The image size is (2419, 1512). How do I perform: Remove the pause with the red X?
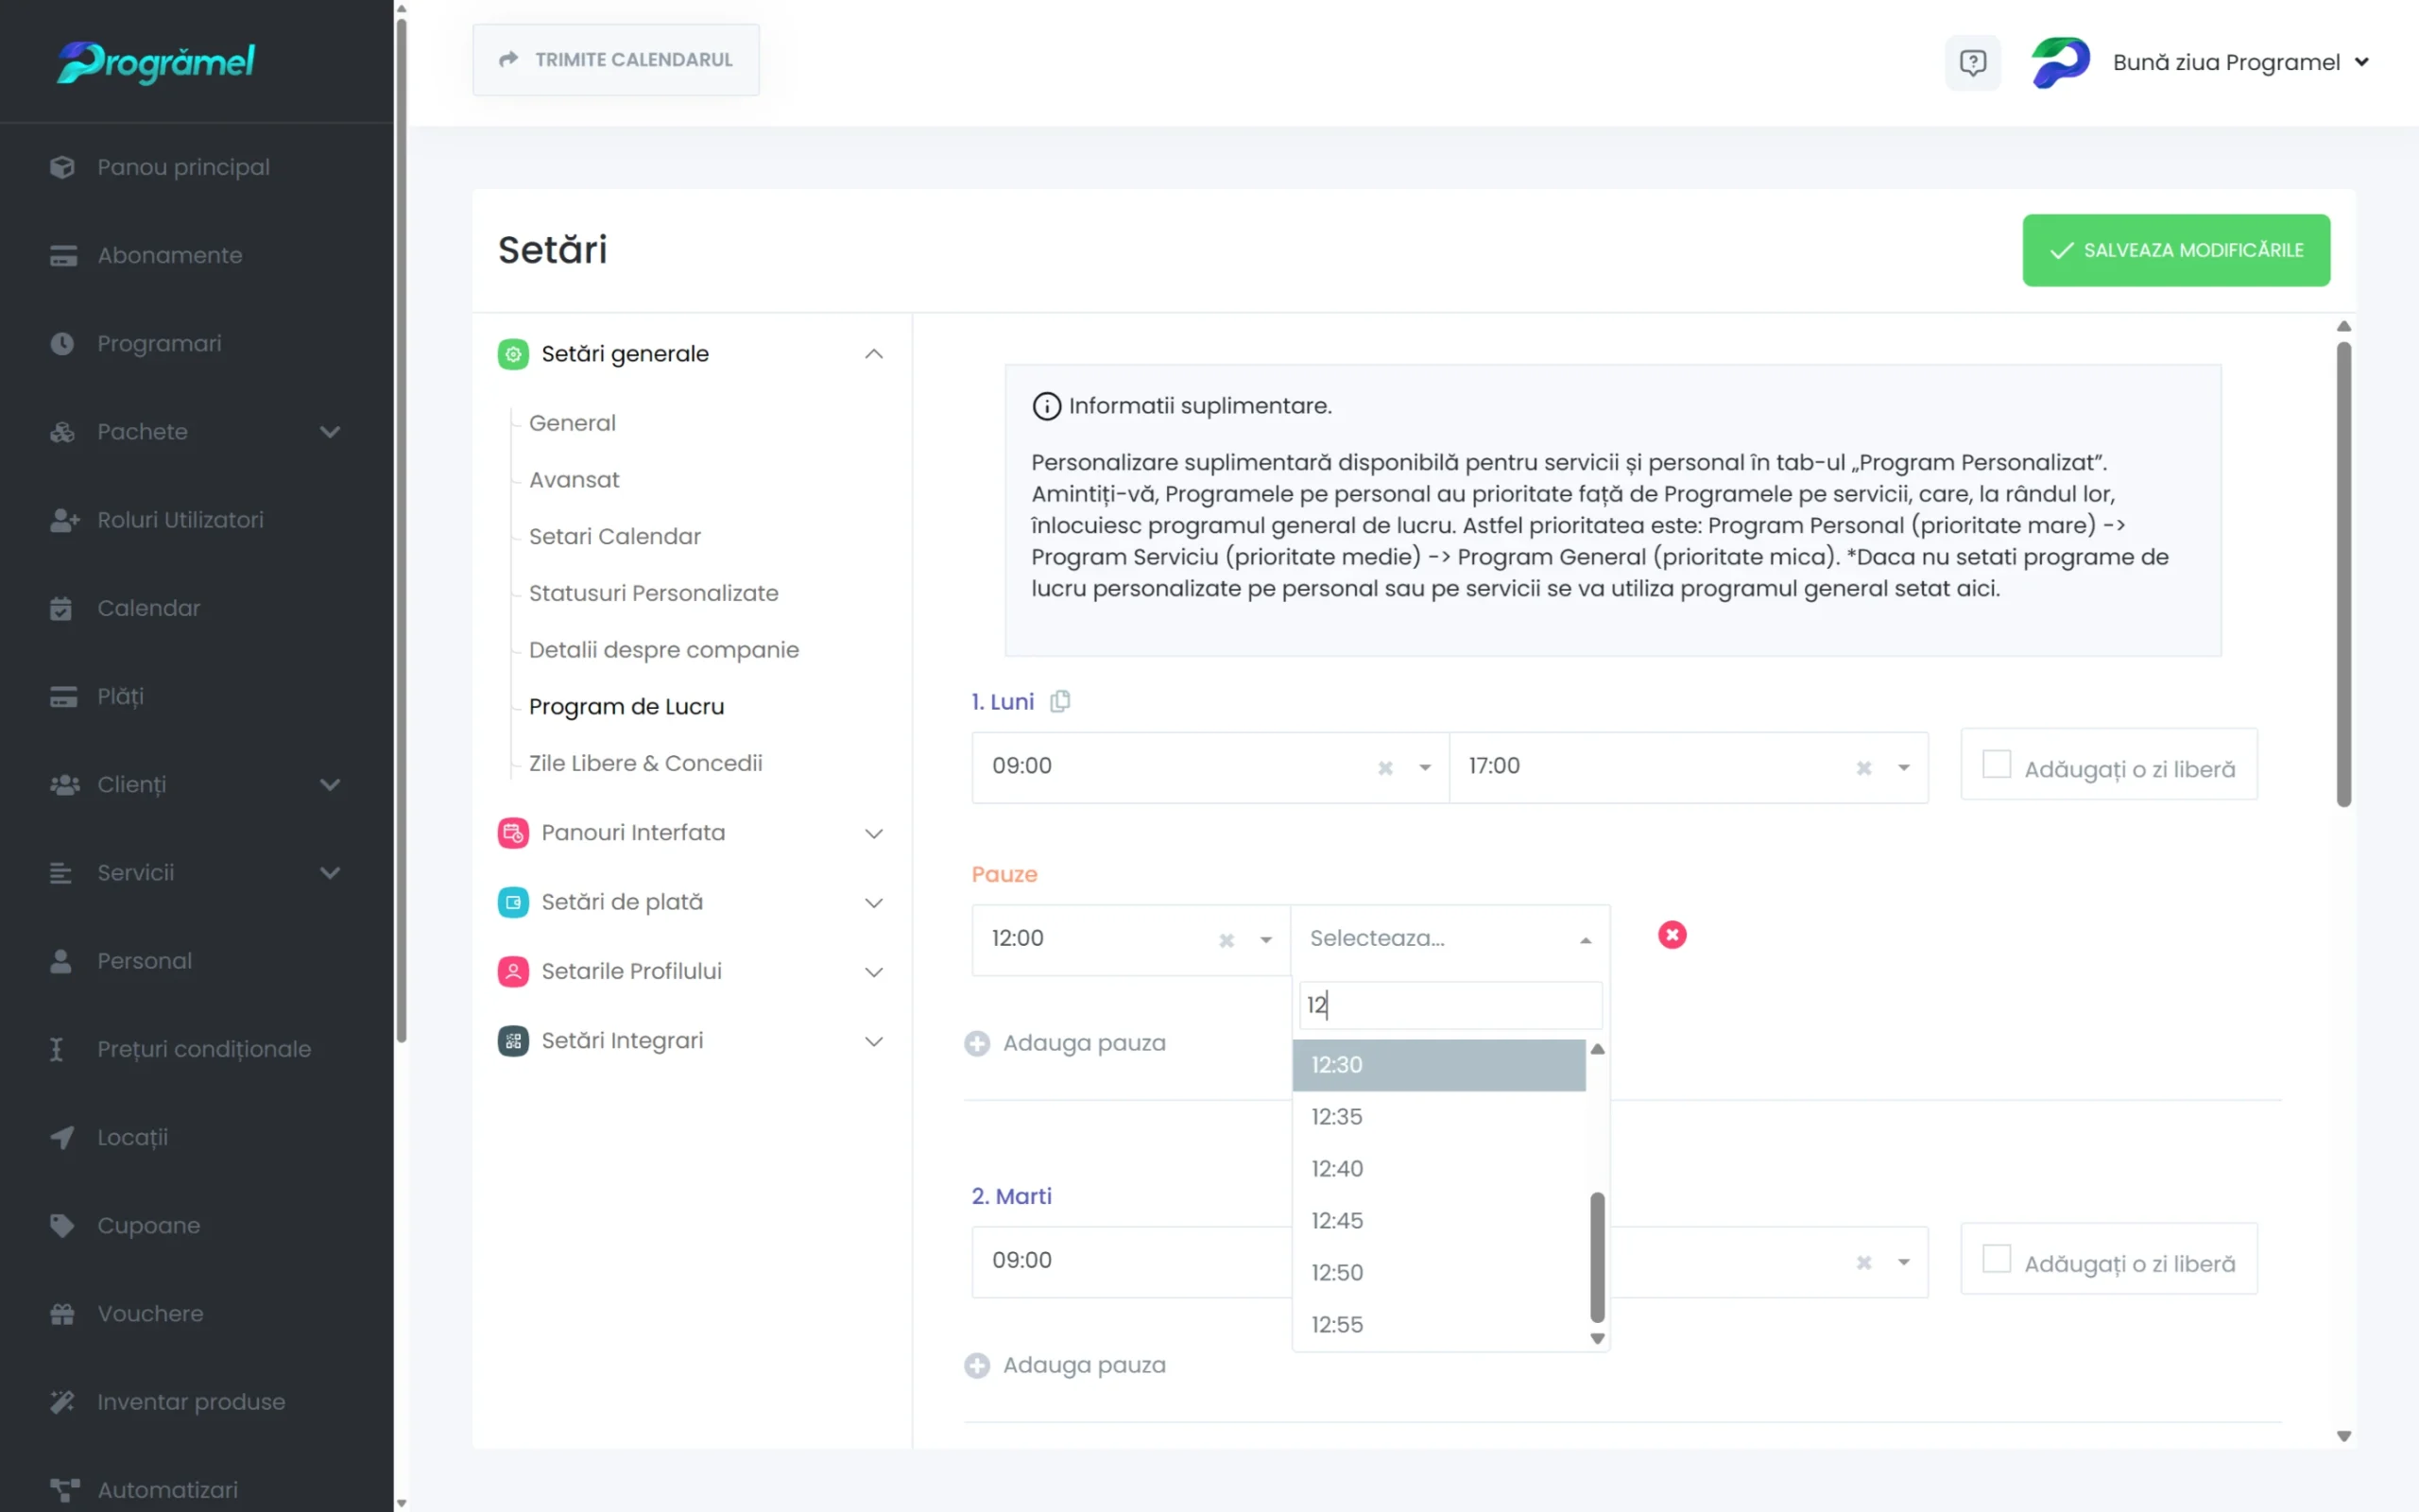click(x=1672, y=935)
